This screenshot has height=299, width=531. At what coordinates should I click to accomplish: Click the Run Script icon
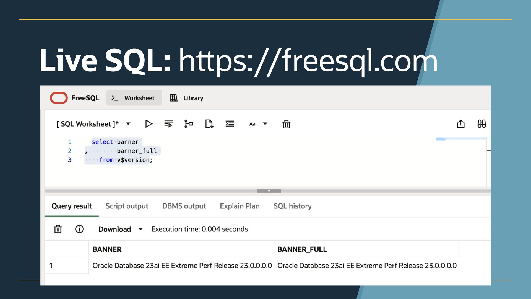168,124
